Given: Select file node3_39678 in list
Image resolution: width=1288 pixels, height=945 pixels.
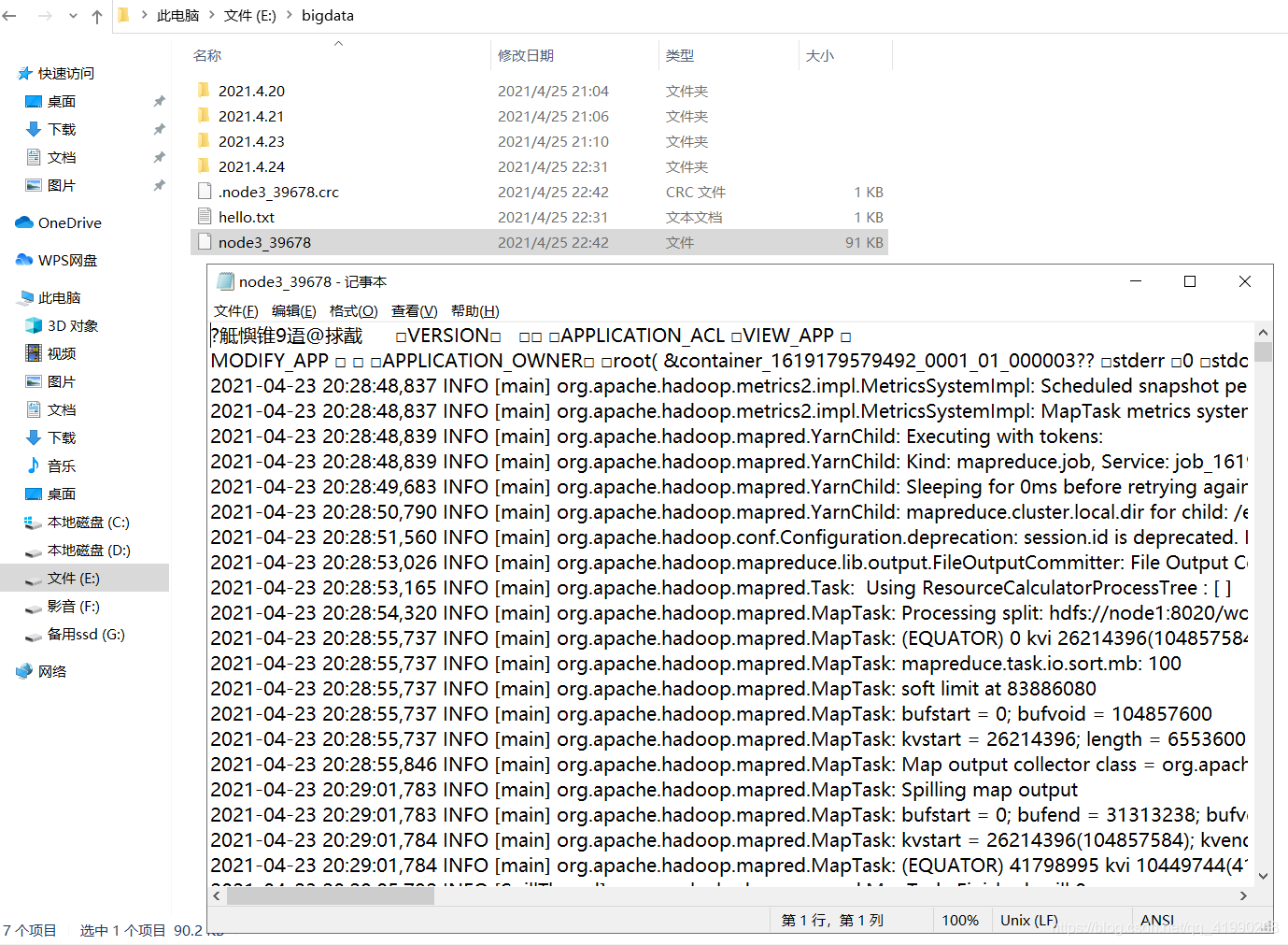Looking at the screenshot, I should (539, 242).
